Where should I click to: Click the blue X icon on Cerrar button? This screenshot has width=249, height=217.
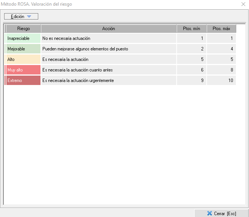coord(210,213)
